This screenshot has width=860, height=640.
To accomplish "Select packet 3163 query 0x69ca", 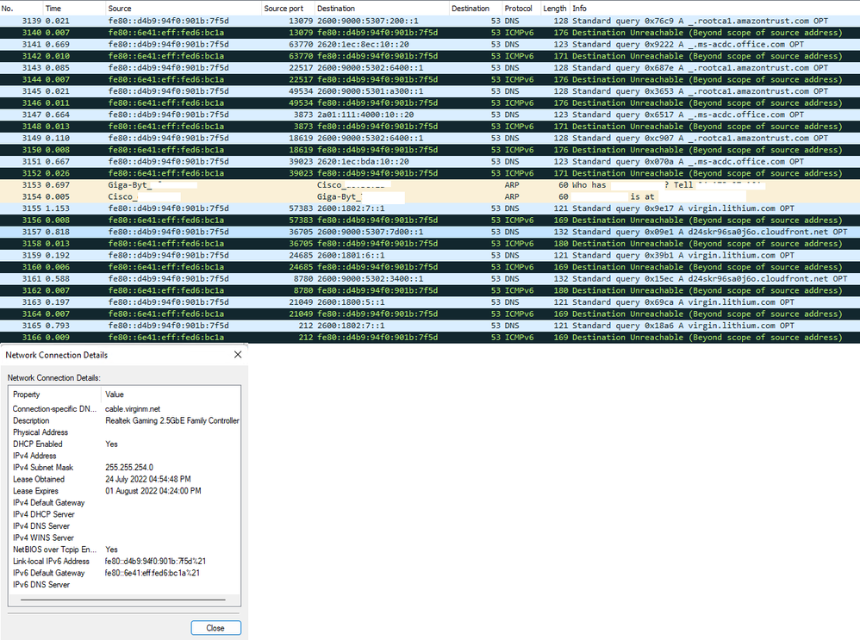I will [x=430, y=302].
